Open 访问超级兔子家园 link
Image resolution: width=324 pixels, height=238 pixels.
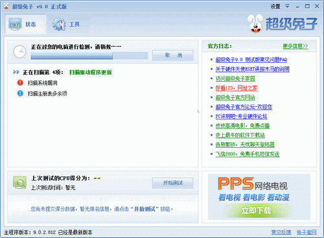click(235, 78)
